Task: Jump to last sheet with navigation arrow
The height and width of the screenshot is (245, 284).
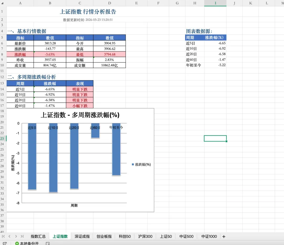Action: pos(22,236)
